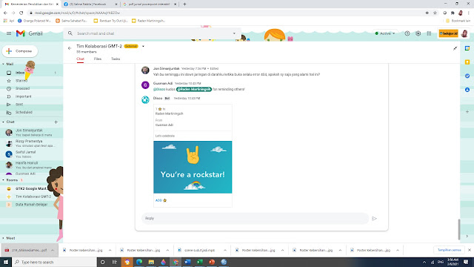474x267 pixels.
Task: Open the scene sudut jadi.mp4 download
Action: pyautogui.click(x=199, y=251)
